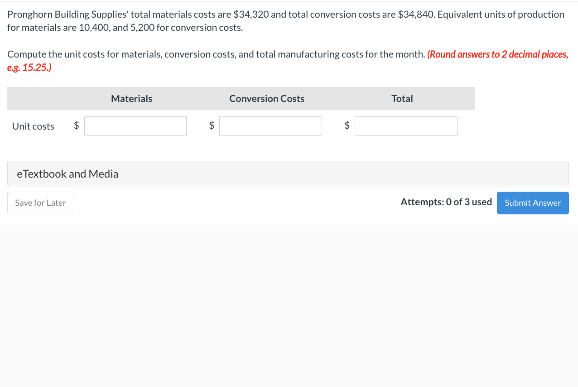Focus the third answer box to enter 10.00
The height and width of the screenshot is (387, 578).
(x=405, y=126)
